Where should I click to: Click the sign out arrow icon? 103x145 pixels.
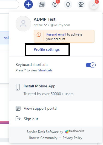pyautogui.click(x=18, y=119)
